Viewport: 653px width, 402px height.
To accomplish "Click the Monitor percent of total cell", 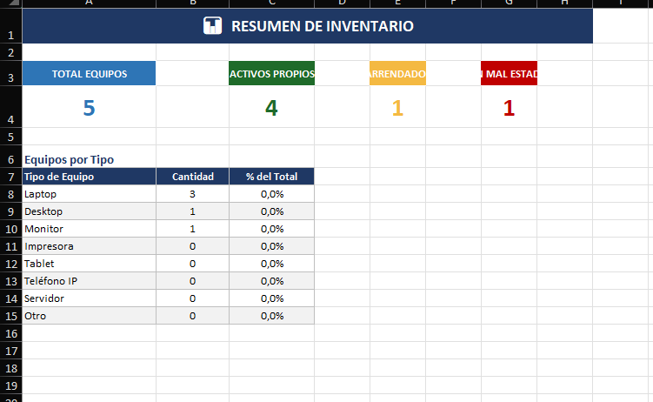I will coord(271,229).
